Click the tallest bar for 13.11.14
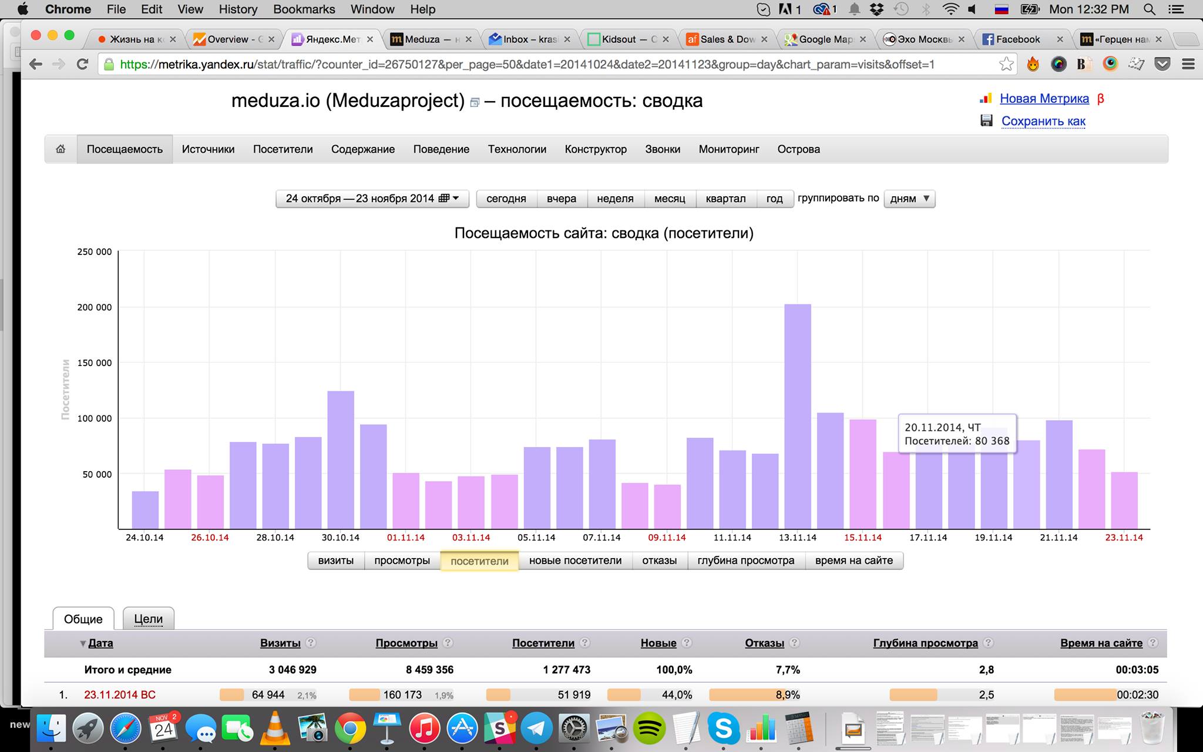This screenshot has width=1203, height=752. (797, 416)
